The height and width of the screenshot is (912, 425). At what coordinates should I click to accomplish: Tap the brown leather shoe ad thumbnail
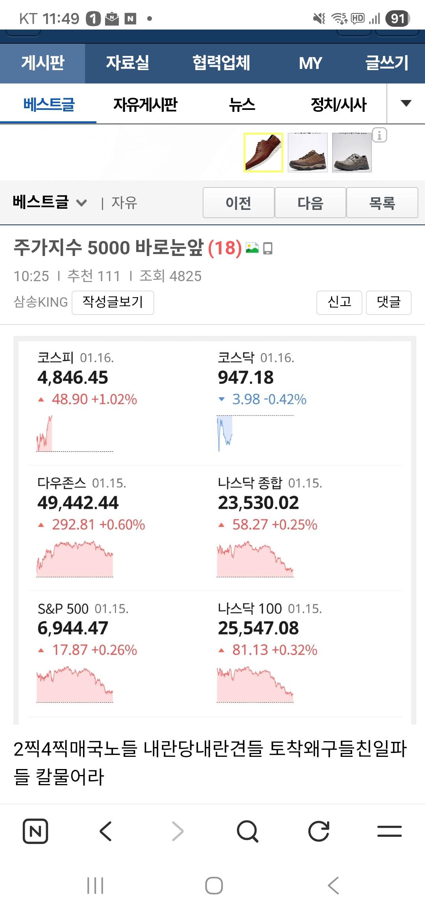pos(263,153)
